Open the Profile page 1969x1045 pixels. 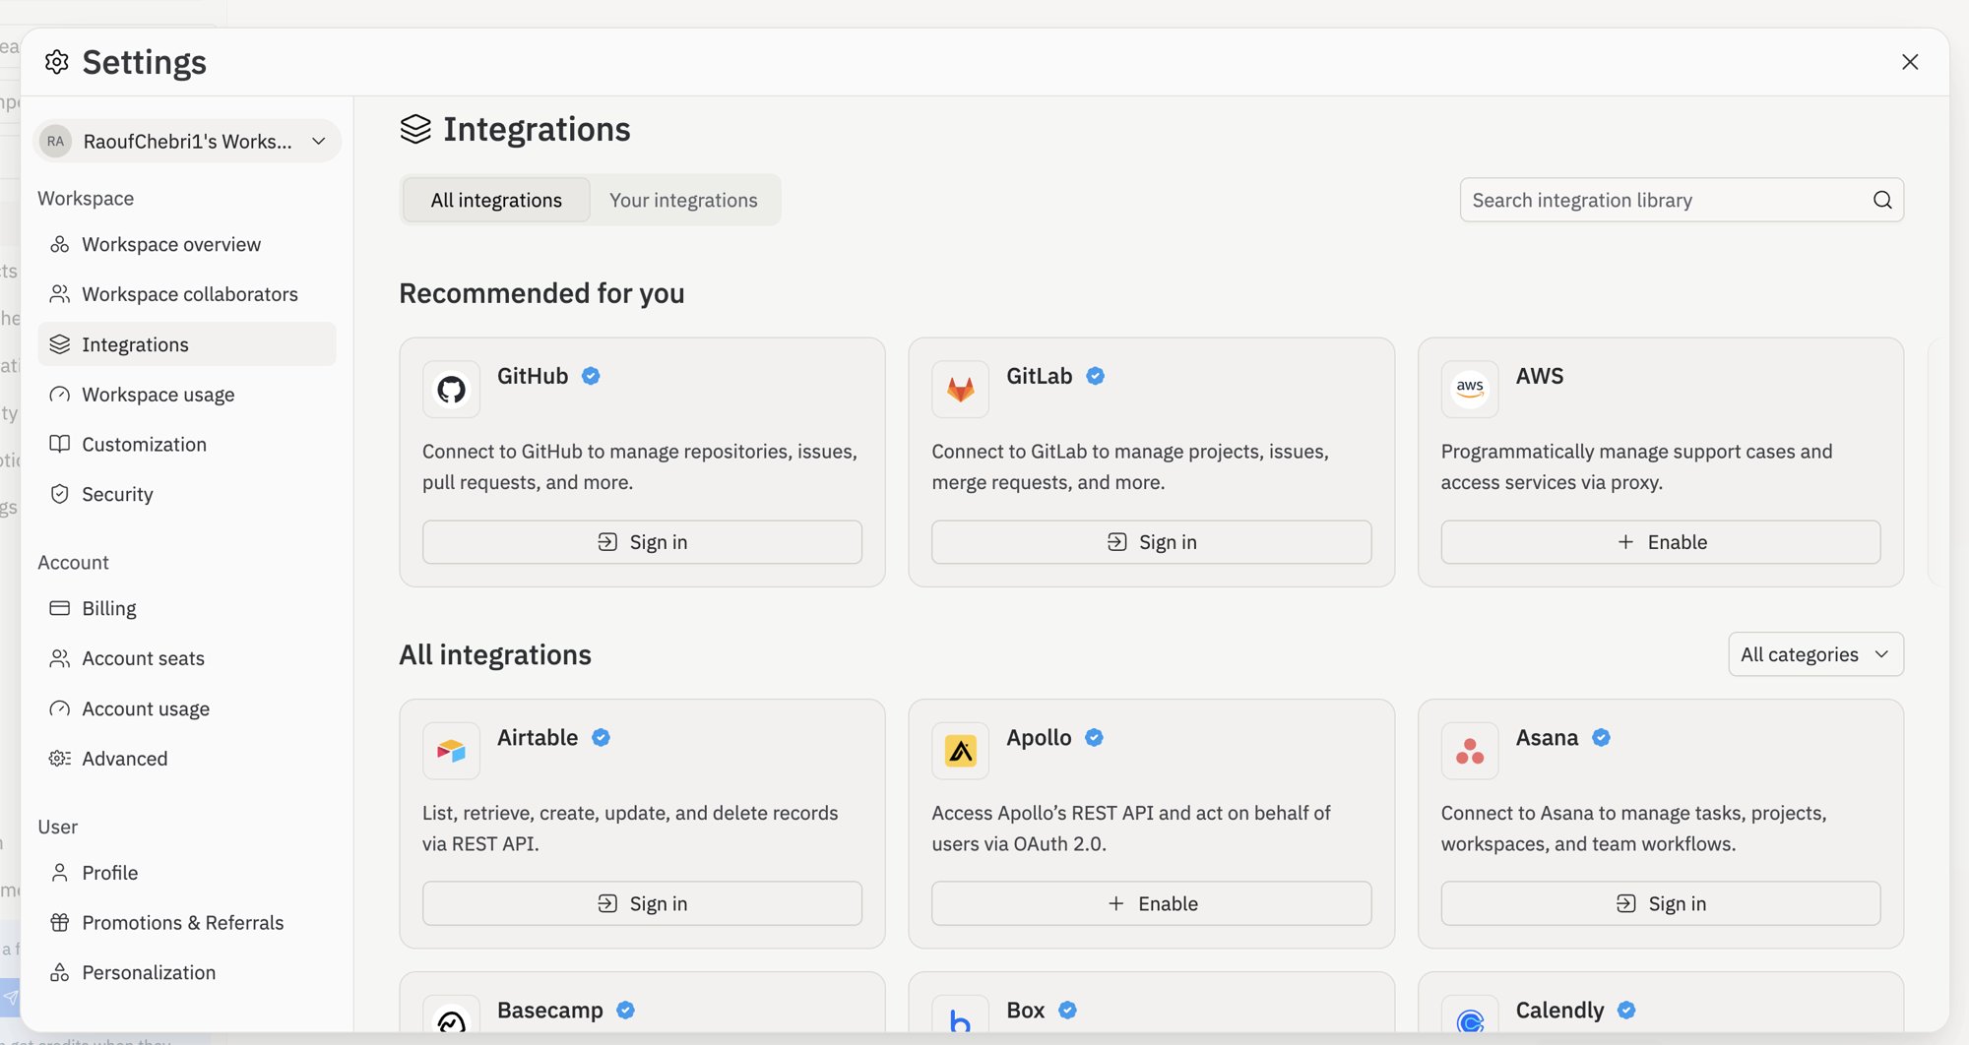coord(187,873)
